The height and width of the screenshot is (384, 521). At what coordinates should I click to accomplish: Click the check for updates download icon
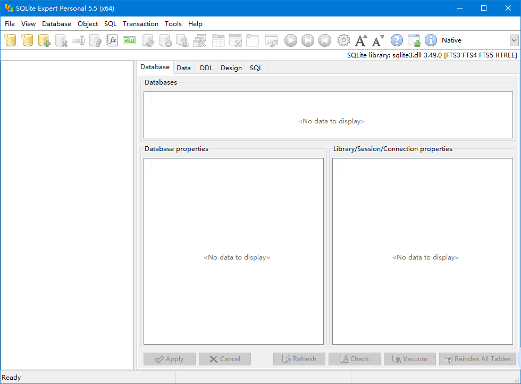point(414,40)
